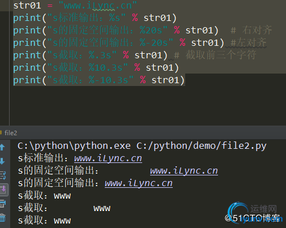Click the comment # 截取前三个字符

click(215, 55)
